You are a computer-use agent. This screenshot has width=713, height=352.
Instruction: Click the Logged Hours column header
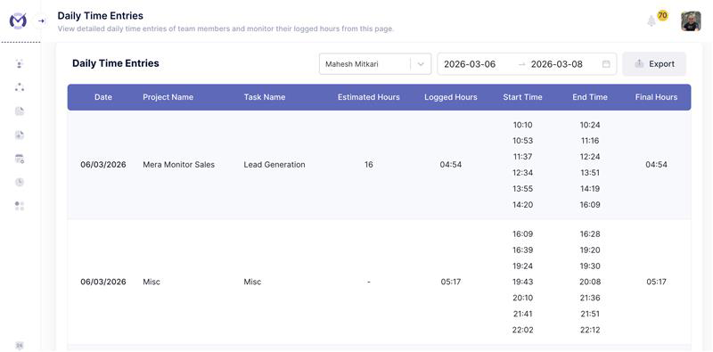click(x=451, y=97)
